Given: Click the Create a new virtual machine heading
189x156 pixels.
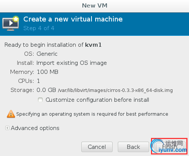Looking at the screenshot, I should tap(73, 19).
